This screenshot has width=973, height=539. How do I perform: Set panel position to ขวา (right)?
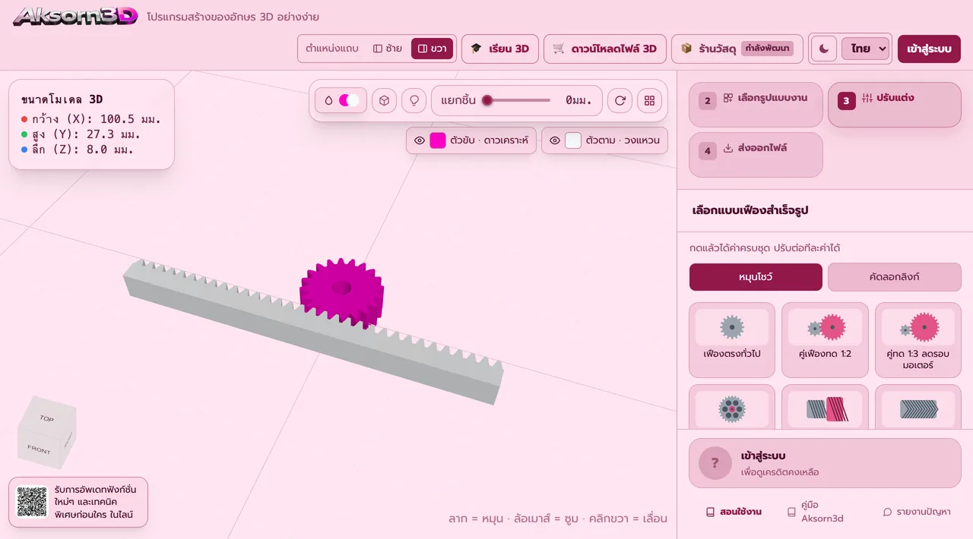[x=433, y=49]
